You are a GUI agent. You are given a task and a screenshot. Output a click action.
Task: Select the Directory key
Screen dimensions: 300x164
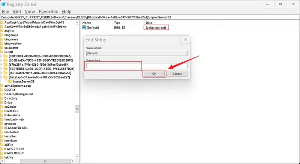pyautogui.click(x=11, y=98)
